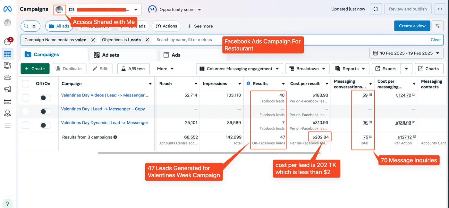Click Clear to remove all filters
Image resolution: width=449 pixels, height=208 pixels.
click(436, 39)
